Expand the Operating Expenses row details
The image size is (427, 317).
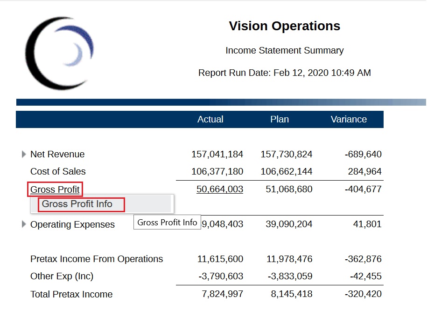tap(23, 224)
